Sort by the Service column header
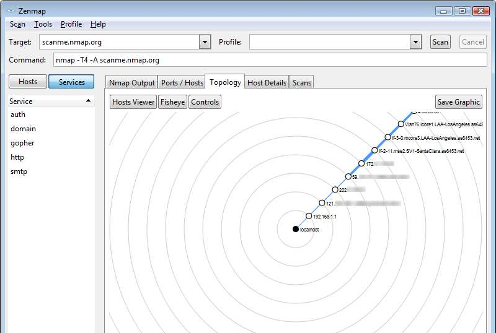496x333 pixels. [x=51, y=102]
